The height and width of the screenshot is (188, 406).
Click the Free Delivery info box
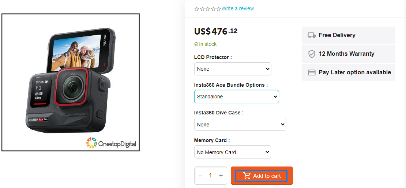pyautogui.click(x=349, y=35)
